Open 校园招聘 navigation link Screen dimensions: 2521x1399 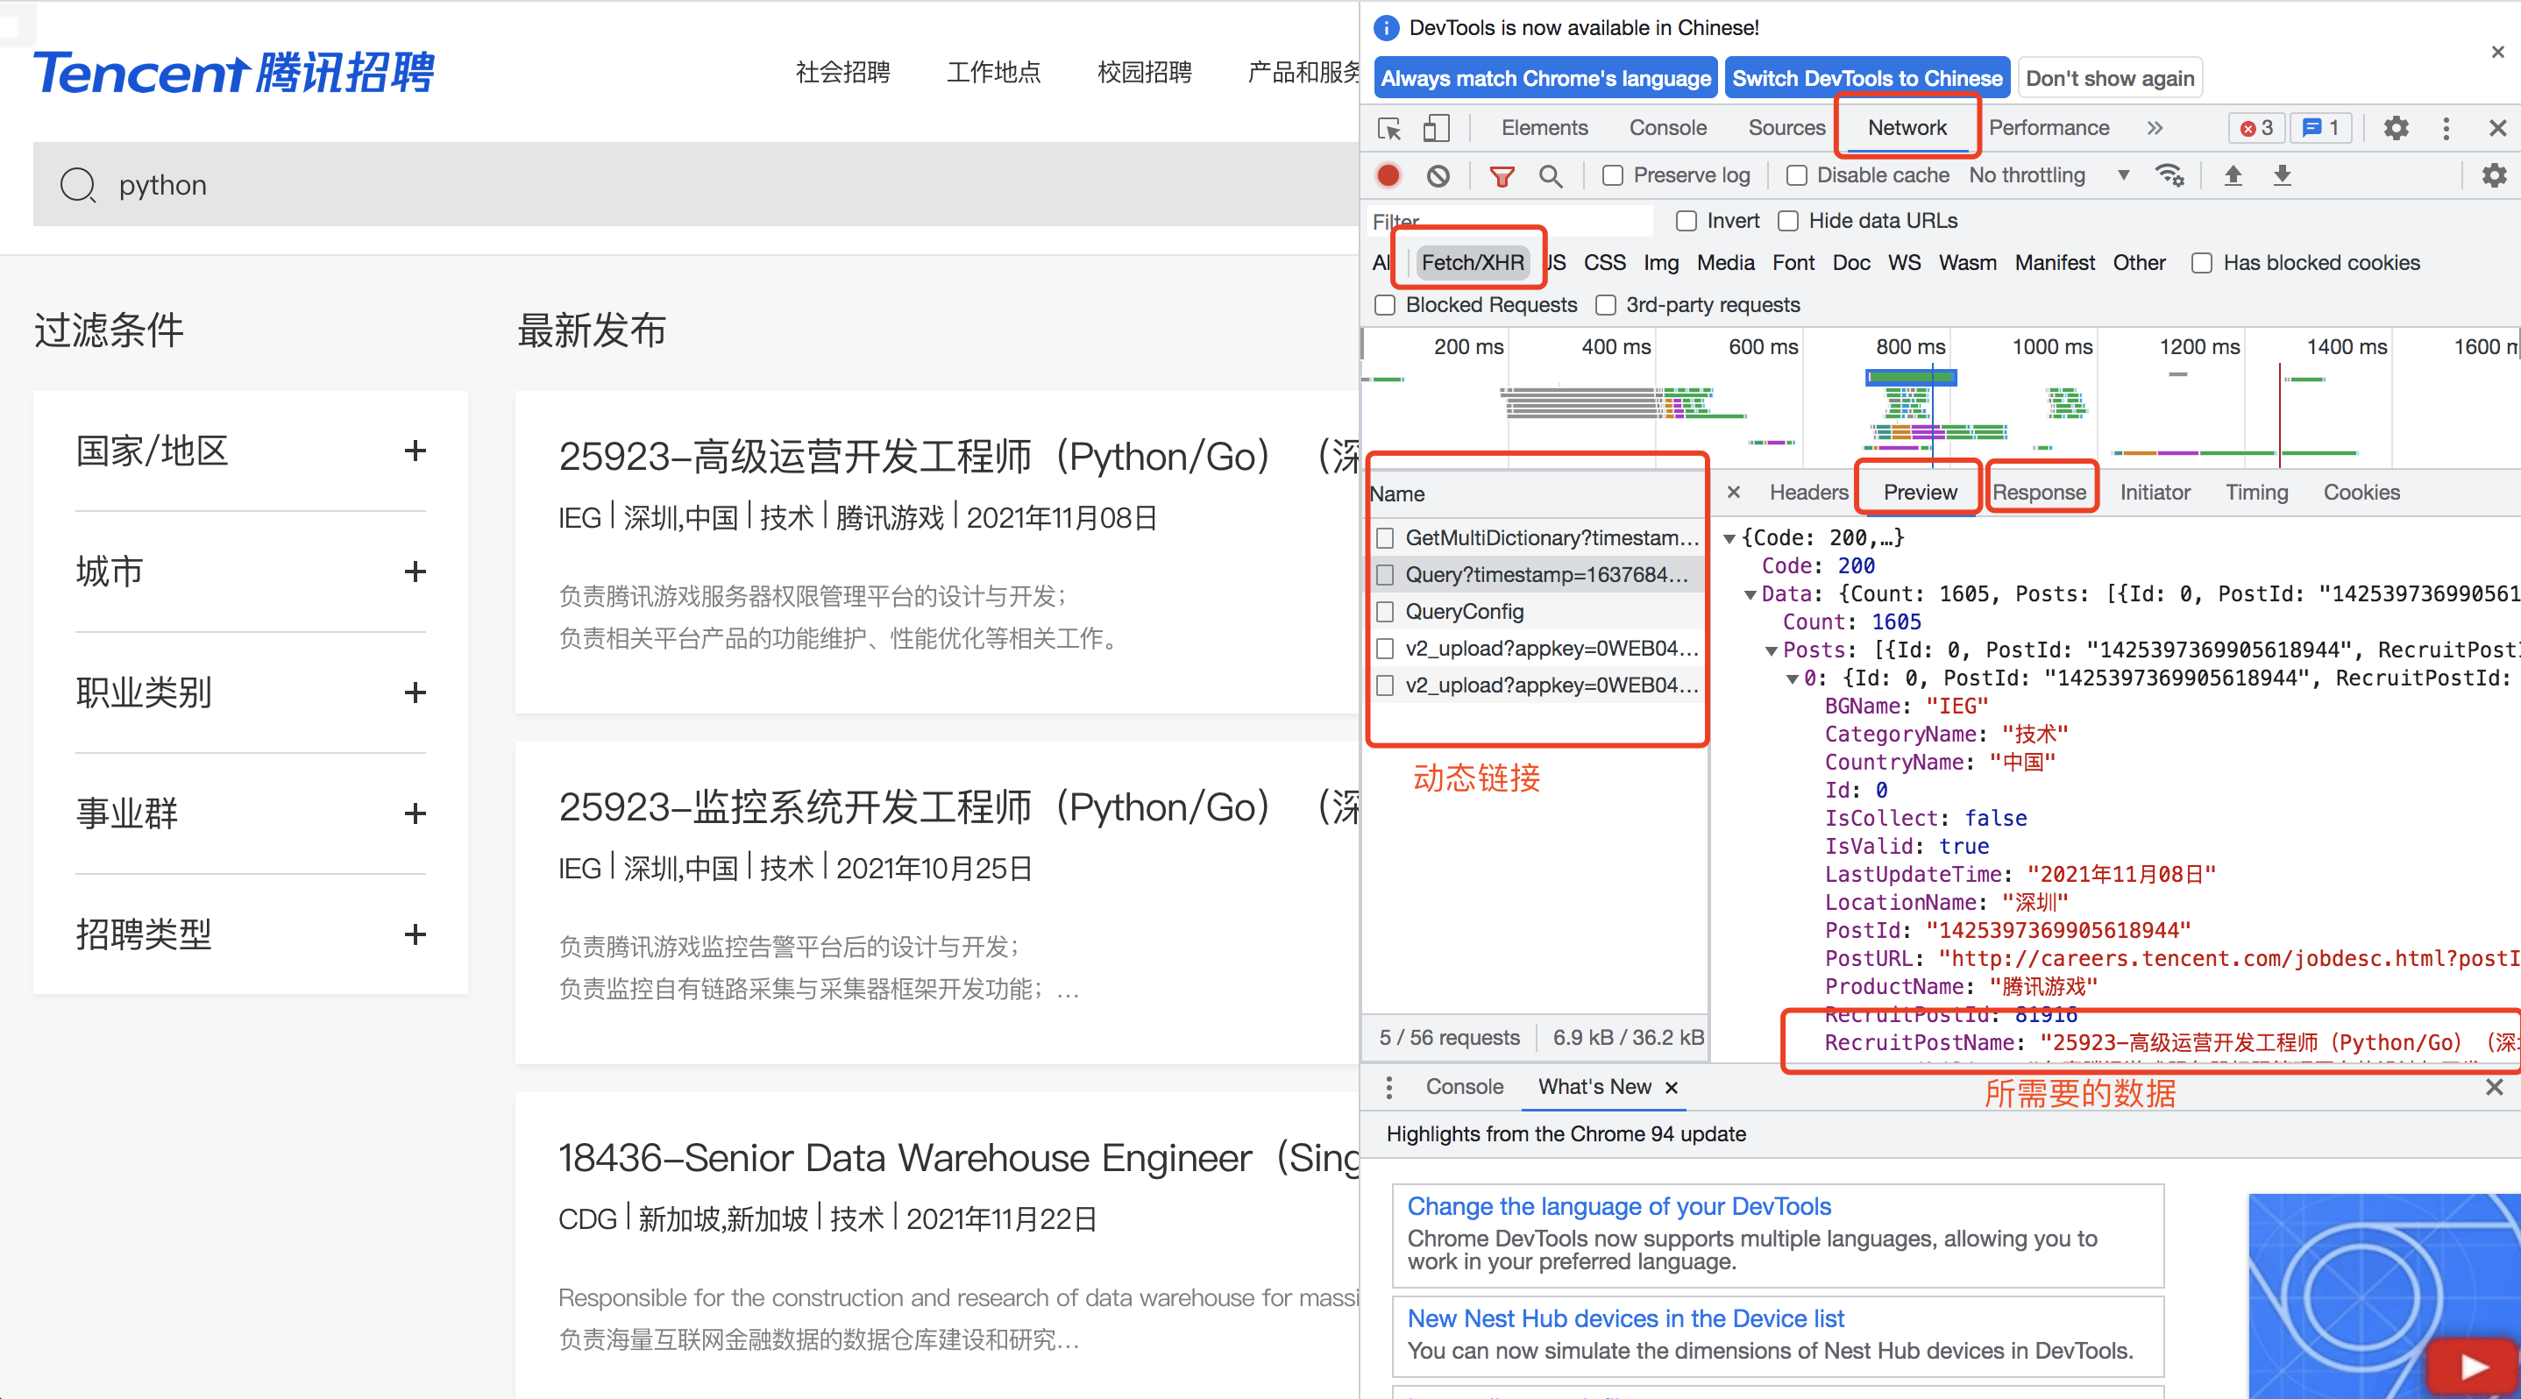tap(1144, 73)
